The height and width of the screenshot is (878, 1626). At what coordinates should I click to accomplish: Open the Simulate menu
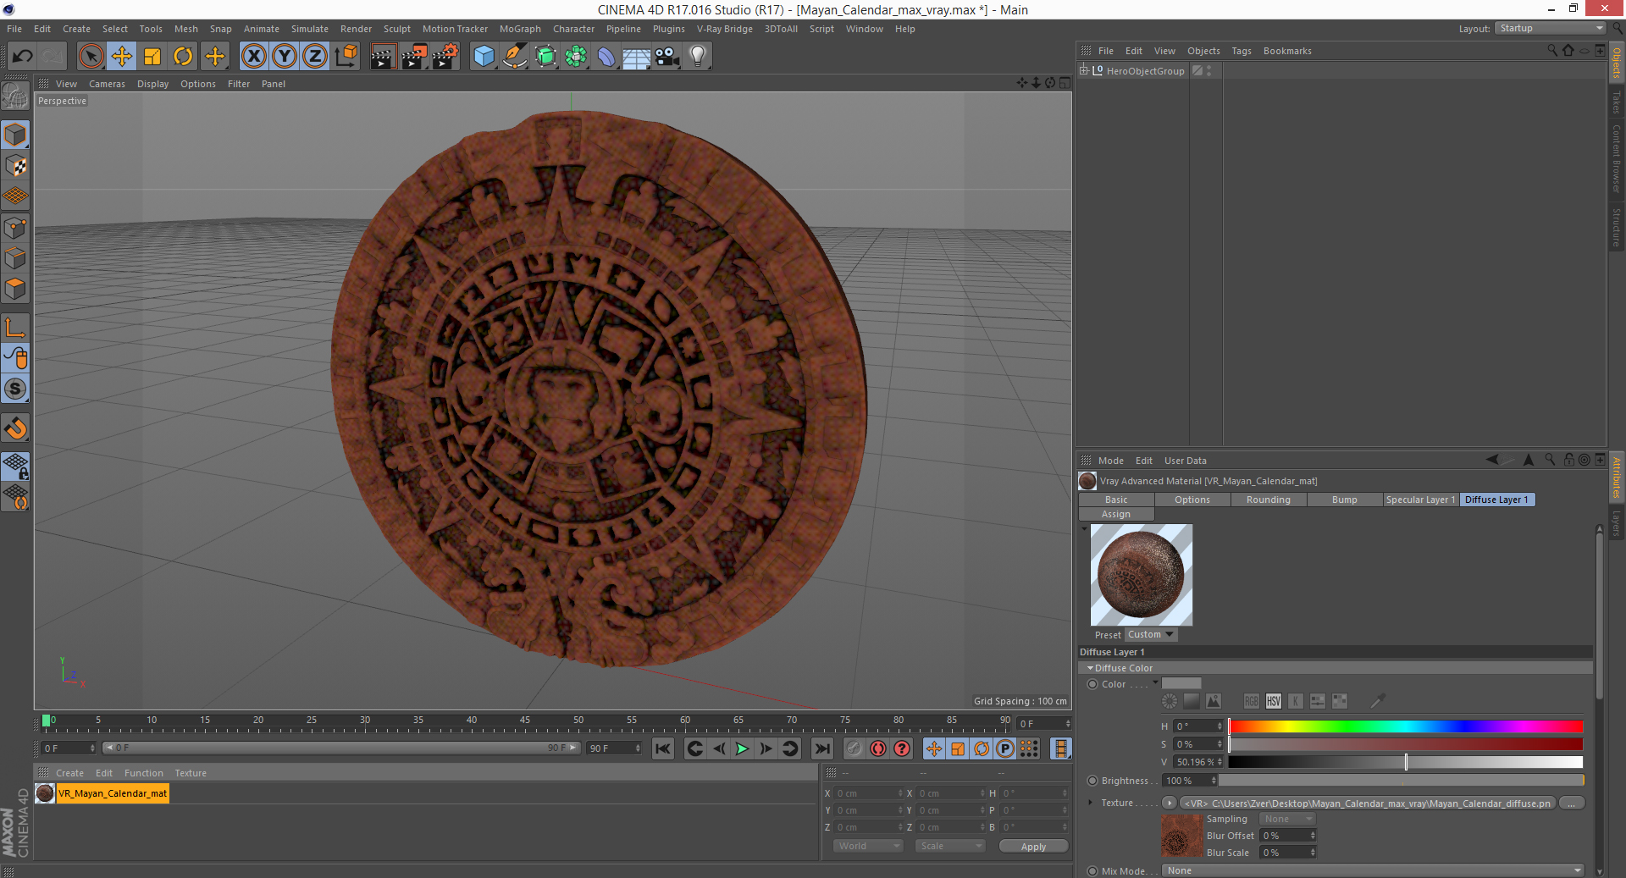tap(310, 29)
